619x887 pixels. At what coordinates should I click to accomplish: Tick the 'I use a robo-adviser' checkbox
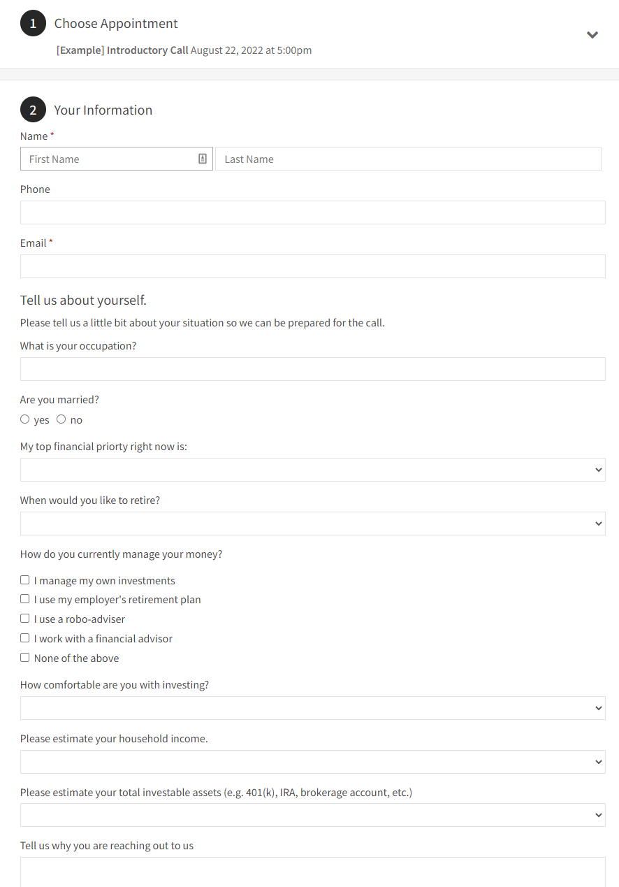point(25,619)
